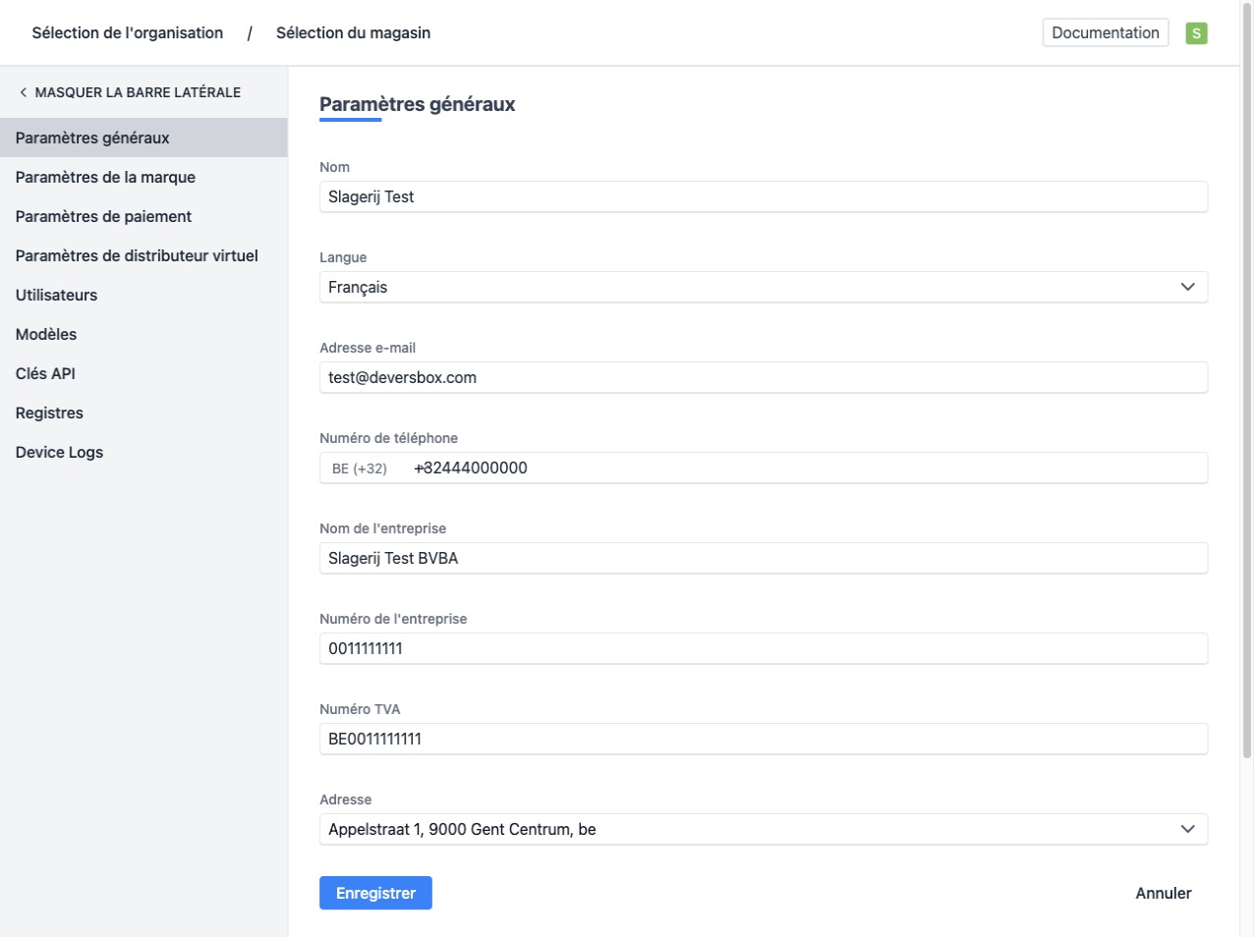Collapse sidebar with Masquer la barre latérale

tap(130, 92)
